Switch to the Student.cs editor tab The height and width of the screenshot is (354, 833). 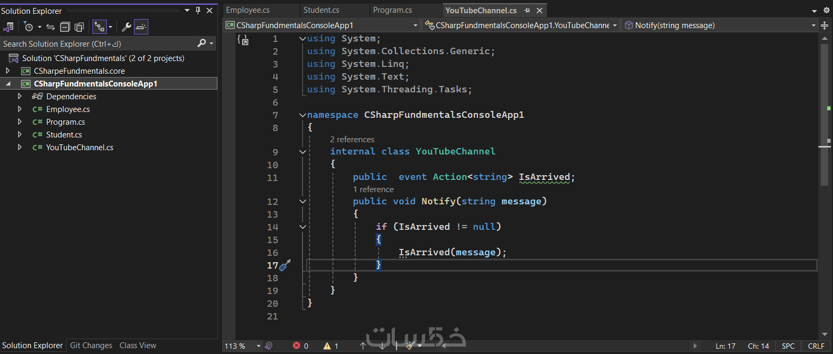click(x=321, y=10)
